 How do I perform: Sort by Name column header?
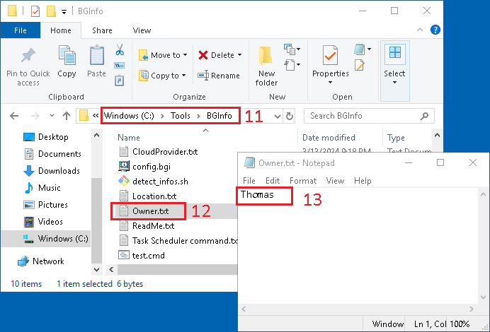coord(128,138)
